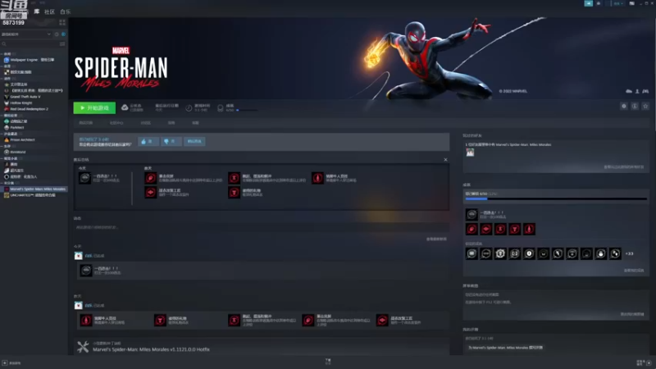The image size is (656, 369).
Task: Click the achievements trophy icon near play button
Action: point(221,108)
